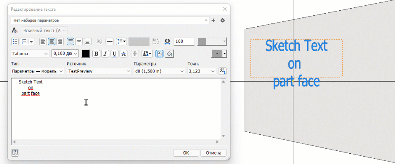Open the text case dropdown
The width and height of the screenshot is (395, 164).
147,54
